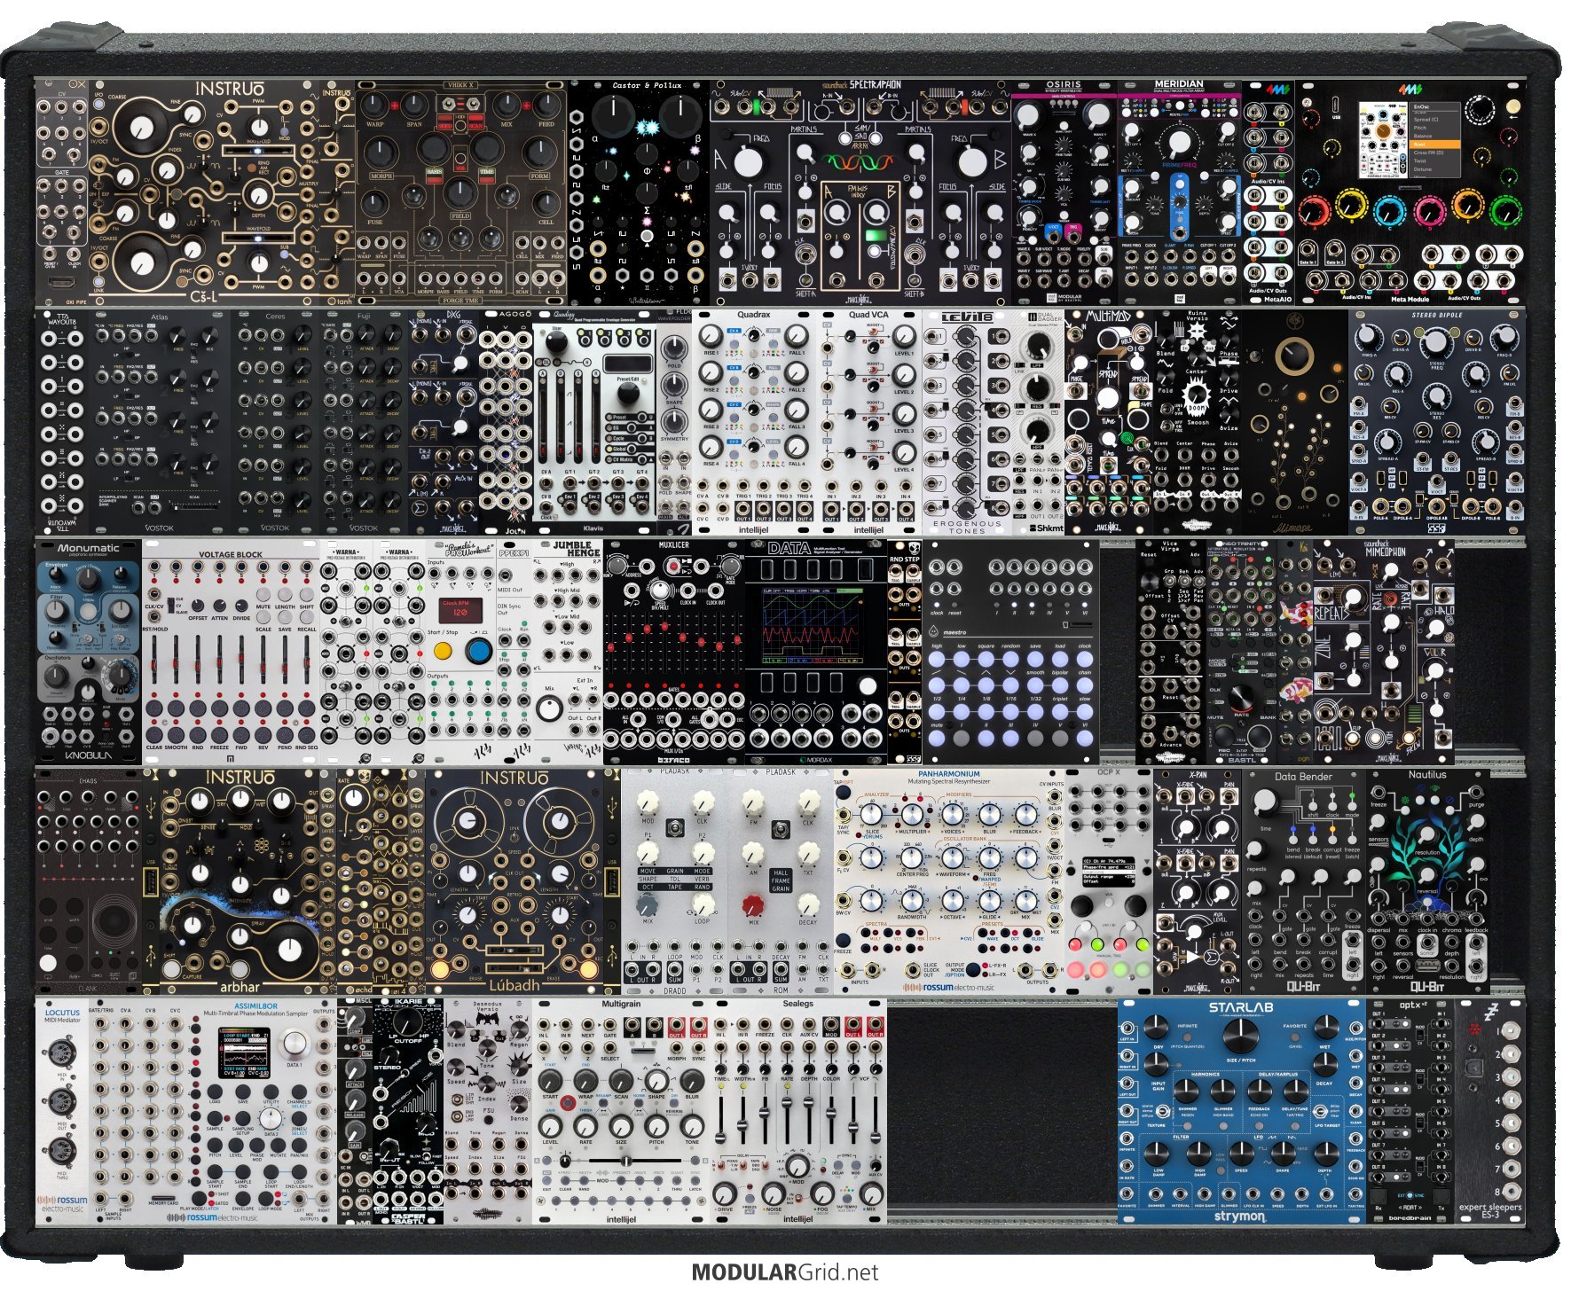Click the red MIX knob on Pladask ROM
The image size is (1571, 1291).
coord(753,905)
